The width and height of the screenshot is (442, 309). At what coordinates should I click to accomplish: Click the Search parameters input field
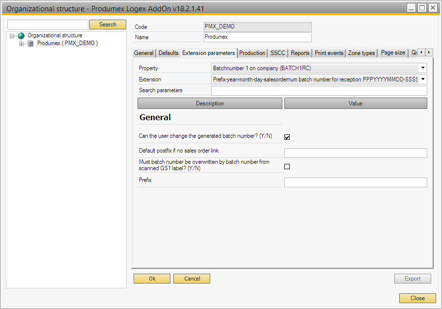coord(319,91)
